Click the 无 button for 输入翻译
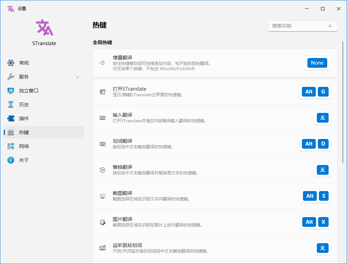Image resolution: width=347 pixels, height=264 pixels. [322, 118]
